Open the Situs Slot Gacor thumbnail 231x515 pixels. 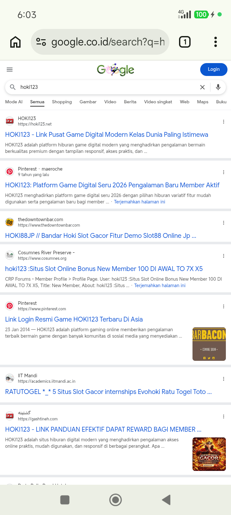pos(209,454)
